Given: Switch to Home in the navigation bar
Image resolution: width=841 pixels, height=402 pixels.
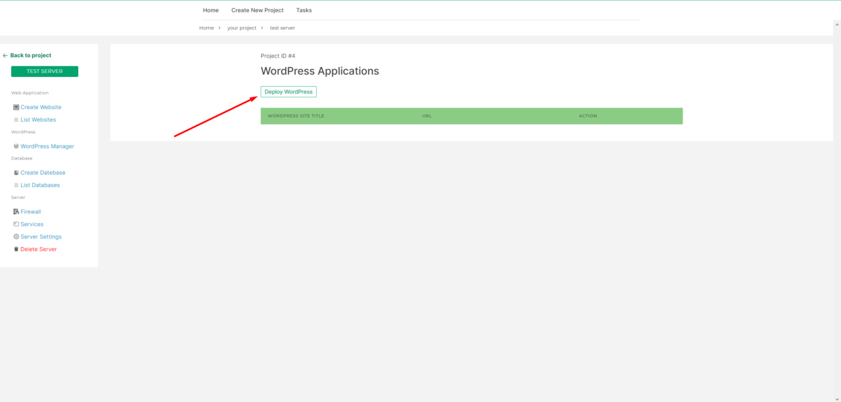Looking at the screenshot, I should pyautogui.click(x=210, y=10).
